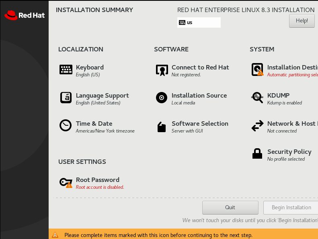Click the warning icon in orange bar
Viewport: 318px width, 239px height.
55,235
